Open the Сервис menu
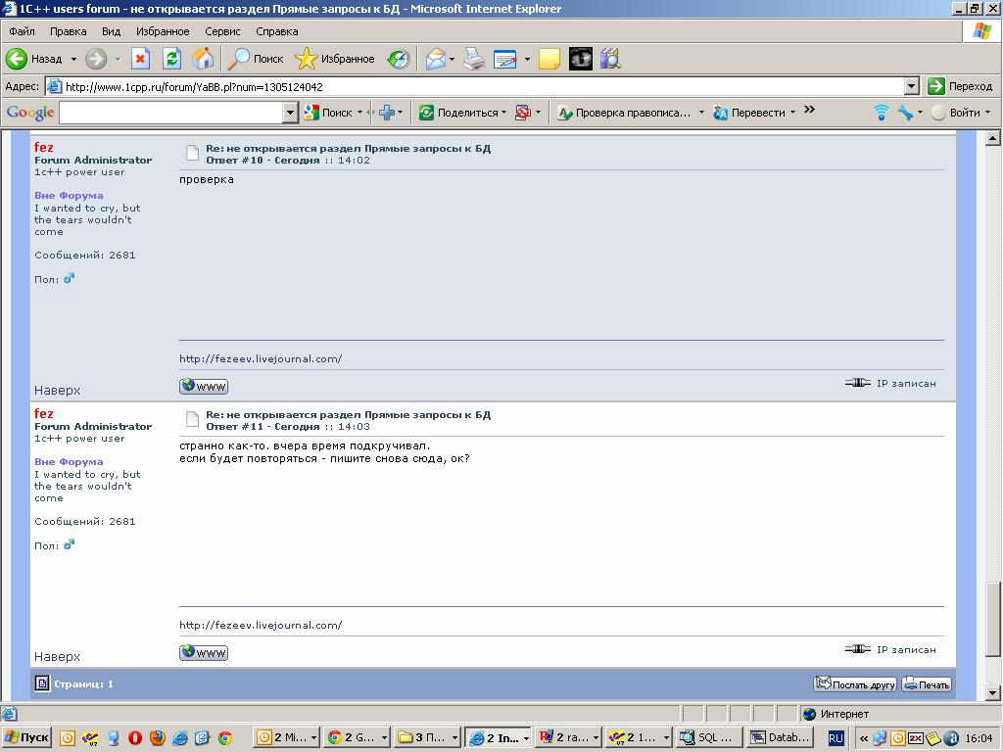The width and height of the screenshot is (1003, 752). (x=222, y=31)
